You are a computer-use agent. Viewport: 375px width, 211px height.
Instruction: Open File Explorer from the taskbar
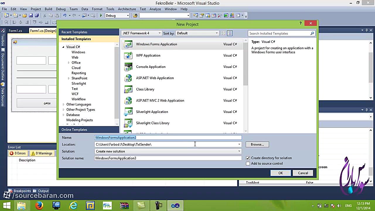[x=21, y=205]
